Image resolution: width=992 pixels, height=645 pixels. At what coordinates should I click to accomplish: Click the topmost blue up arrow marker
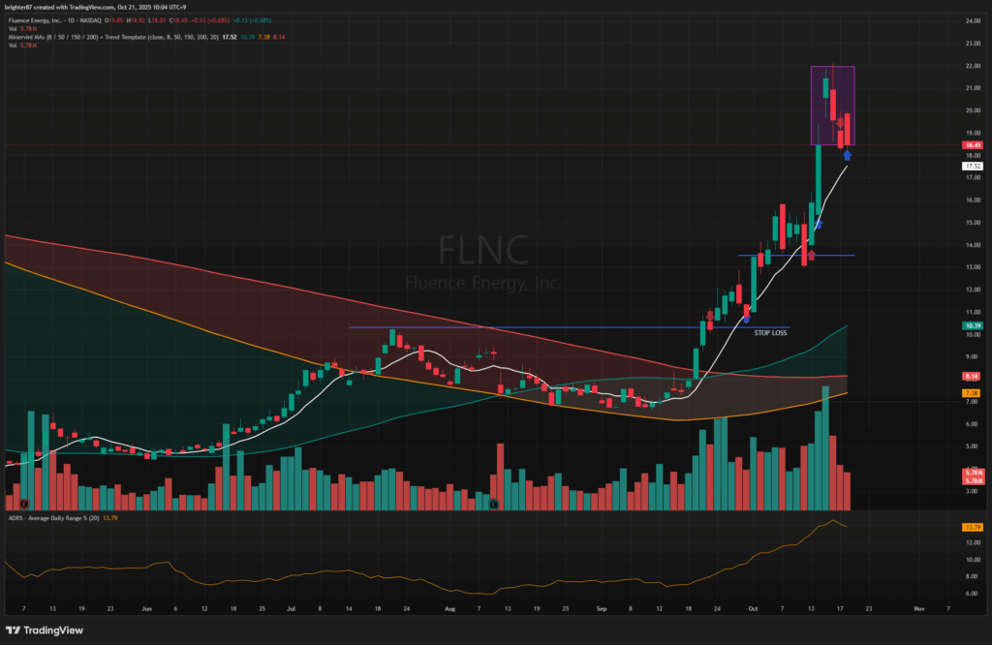pos(848,154)
